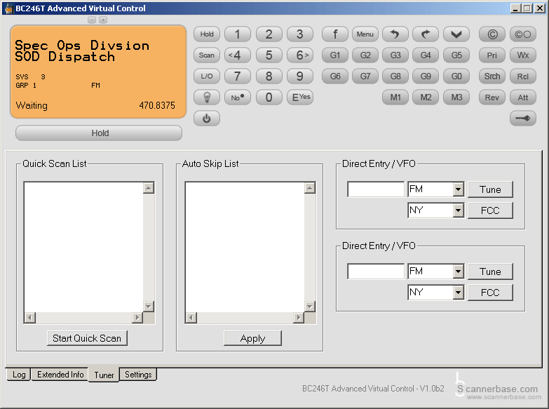Open the Extended Info tab
Screen dimensions: 549x409
pyautogui.click(x=60, y=375)
